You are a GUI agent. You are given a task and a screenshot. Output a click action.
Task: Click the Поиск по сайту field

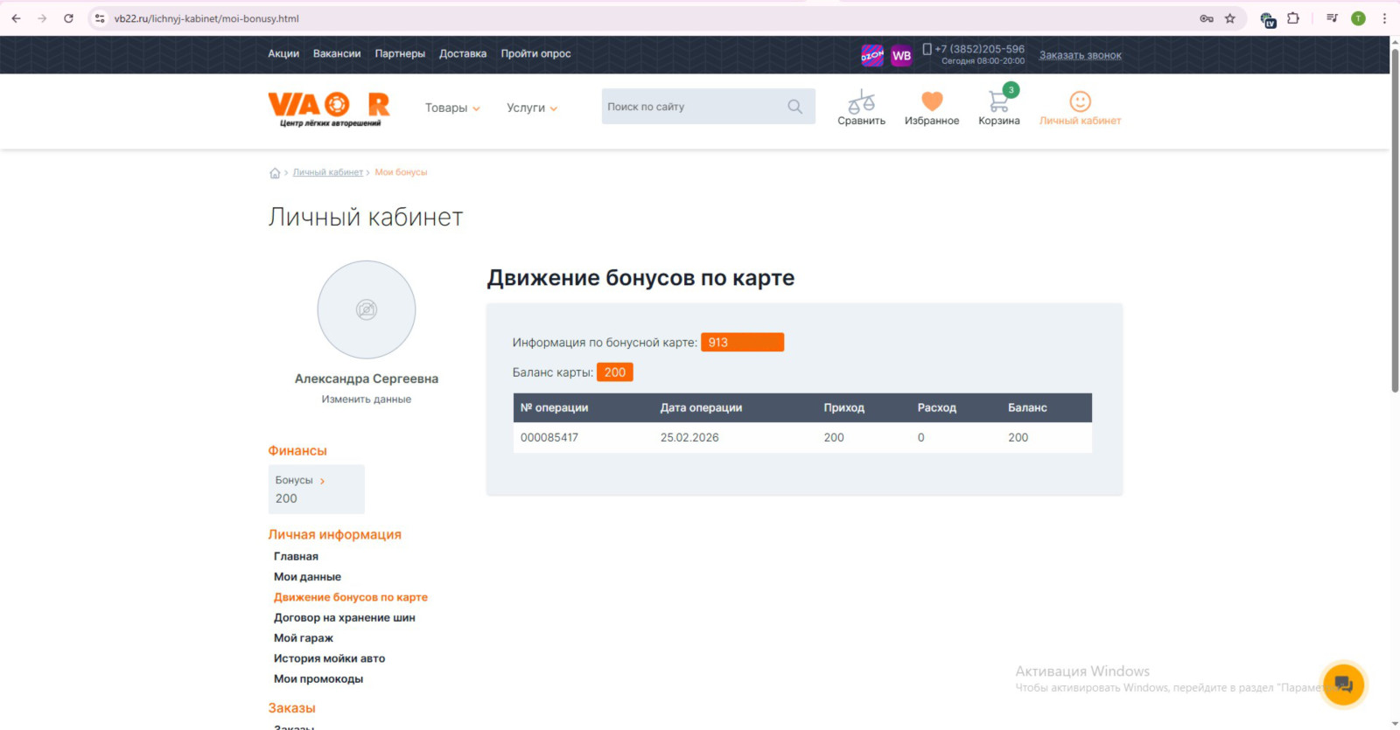[x=691, y=107]
